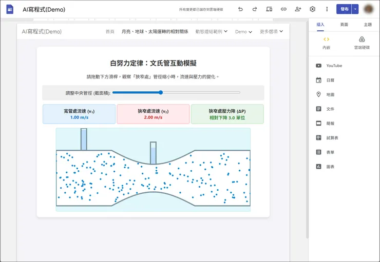The image size is (380, 262).
Task: Click the blue 發布 publish button
Action: click(344, 9)
